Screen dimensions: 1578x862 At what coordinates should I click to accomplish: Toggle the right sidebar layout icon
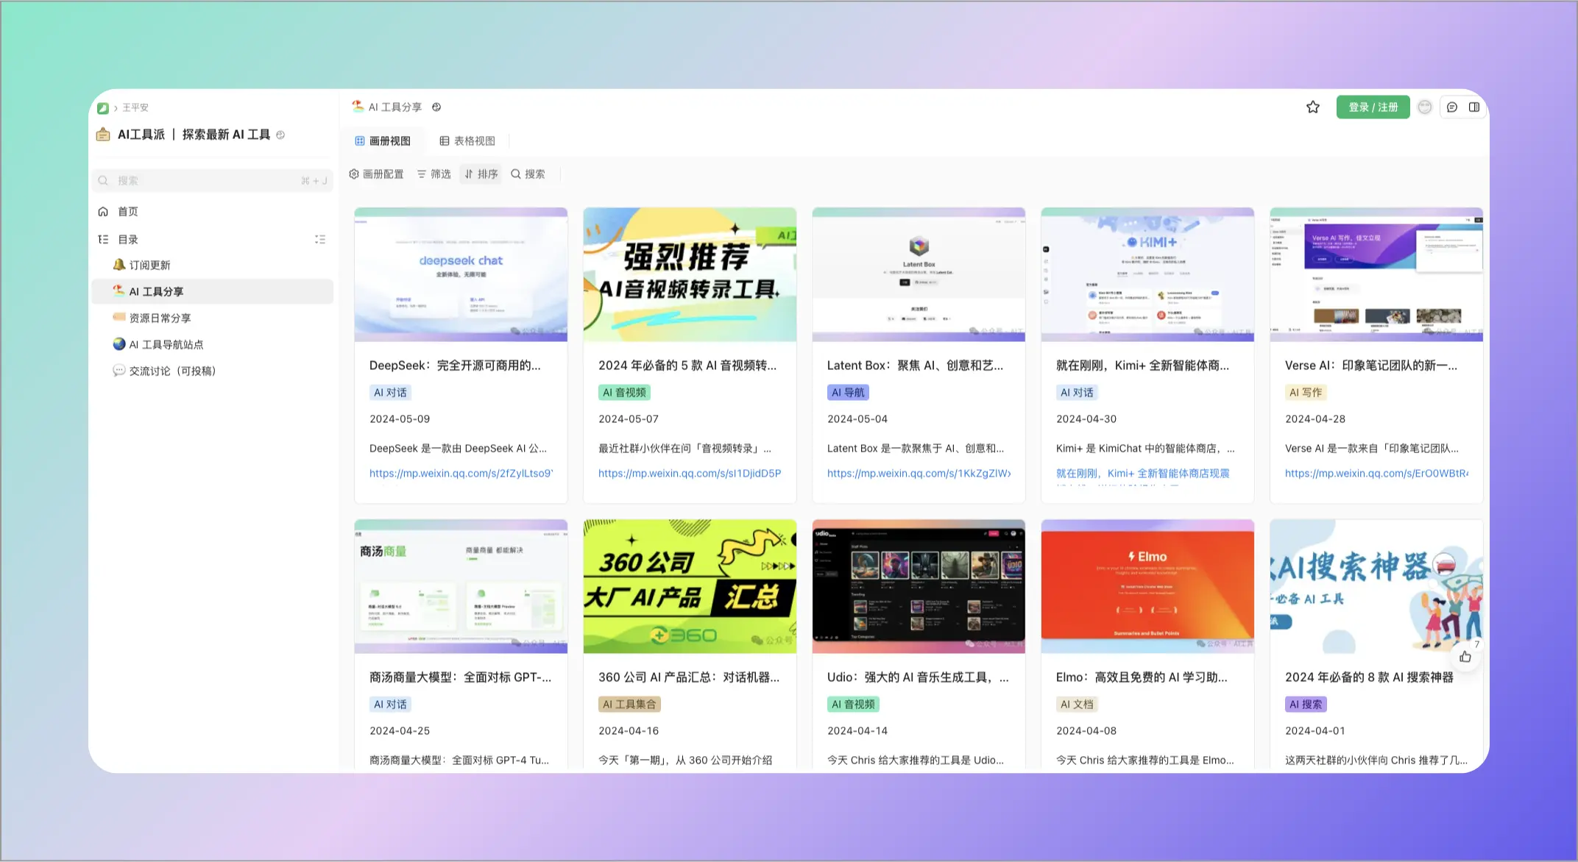click(x=1474, y=107)
